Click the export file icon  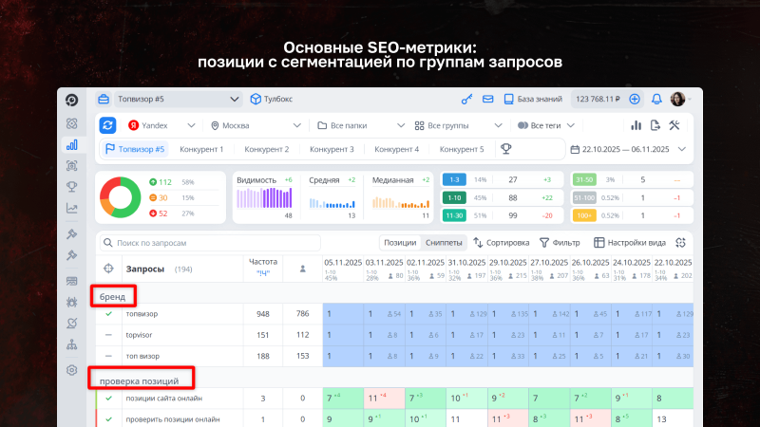655,125
